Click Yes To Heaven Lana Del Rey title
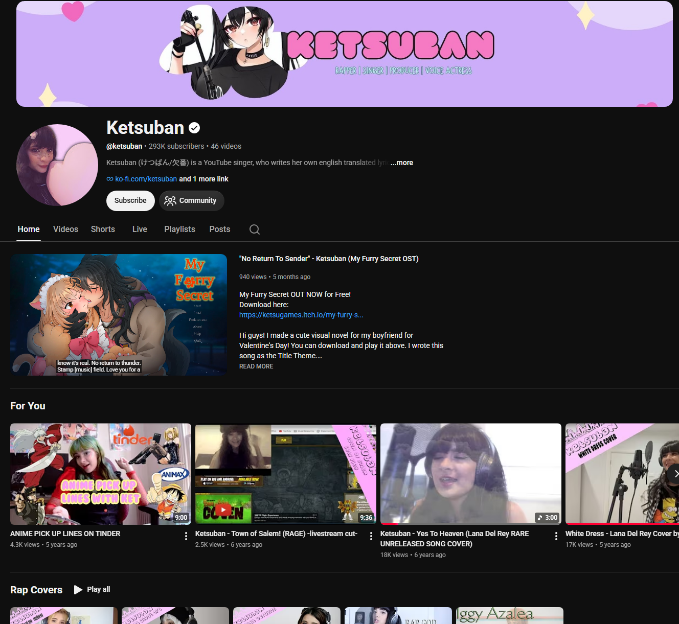 455,539
